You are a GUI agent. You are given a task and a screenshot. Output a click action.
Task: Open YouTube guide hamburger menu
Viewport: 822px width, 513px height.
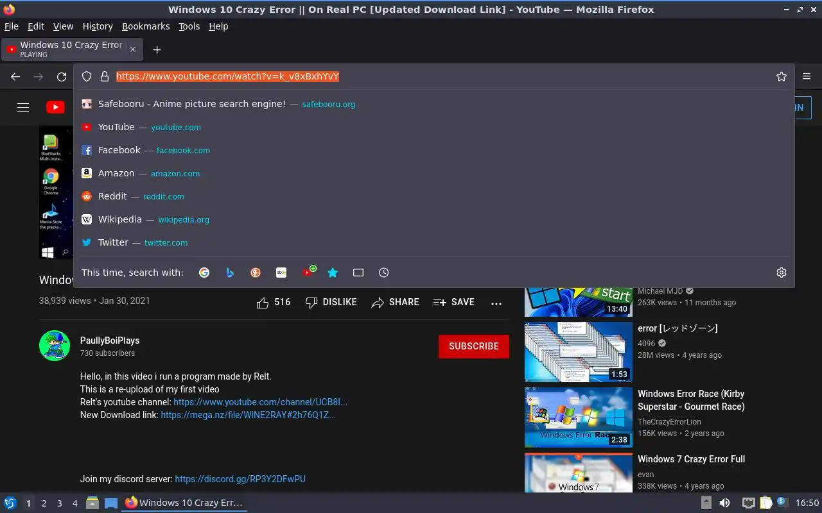pyautogui.click(x=23, y=107)
